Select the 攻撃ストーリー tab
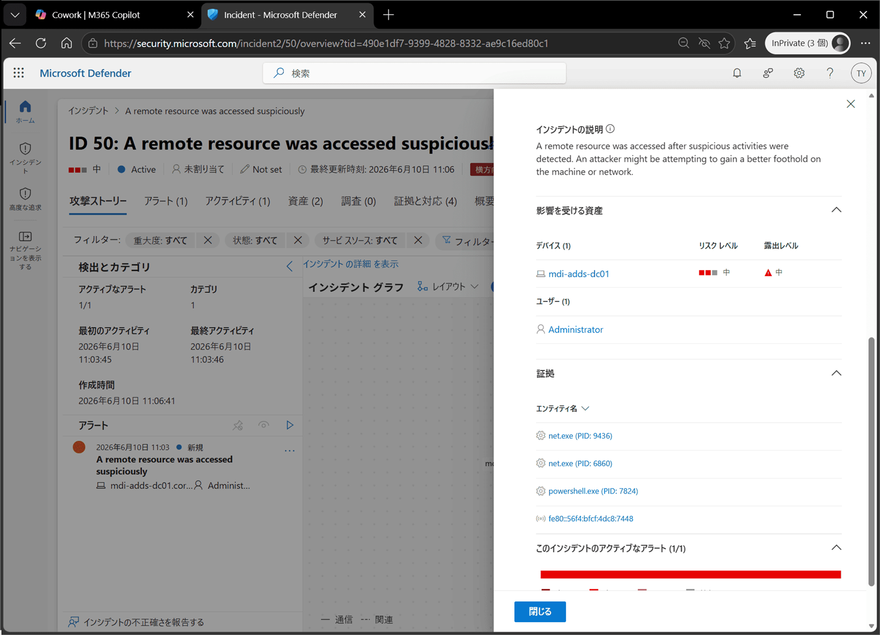The height and width of the screenshot is (635, 880). coord(98,201)
